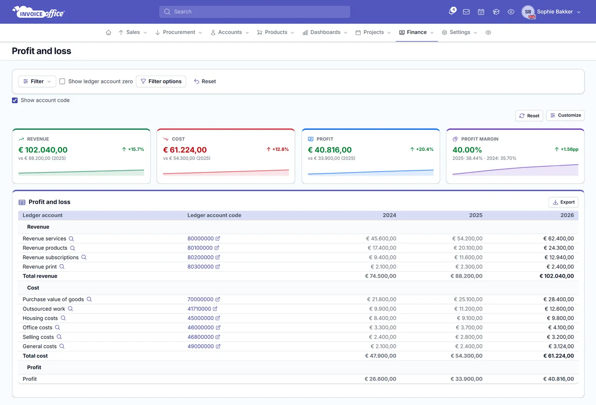The width and height of the screenshot is (596, 405).
Task: Open ledger account code 41710000 link
Action: click(203, 309)
